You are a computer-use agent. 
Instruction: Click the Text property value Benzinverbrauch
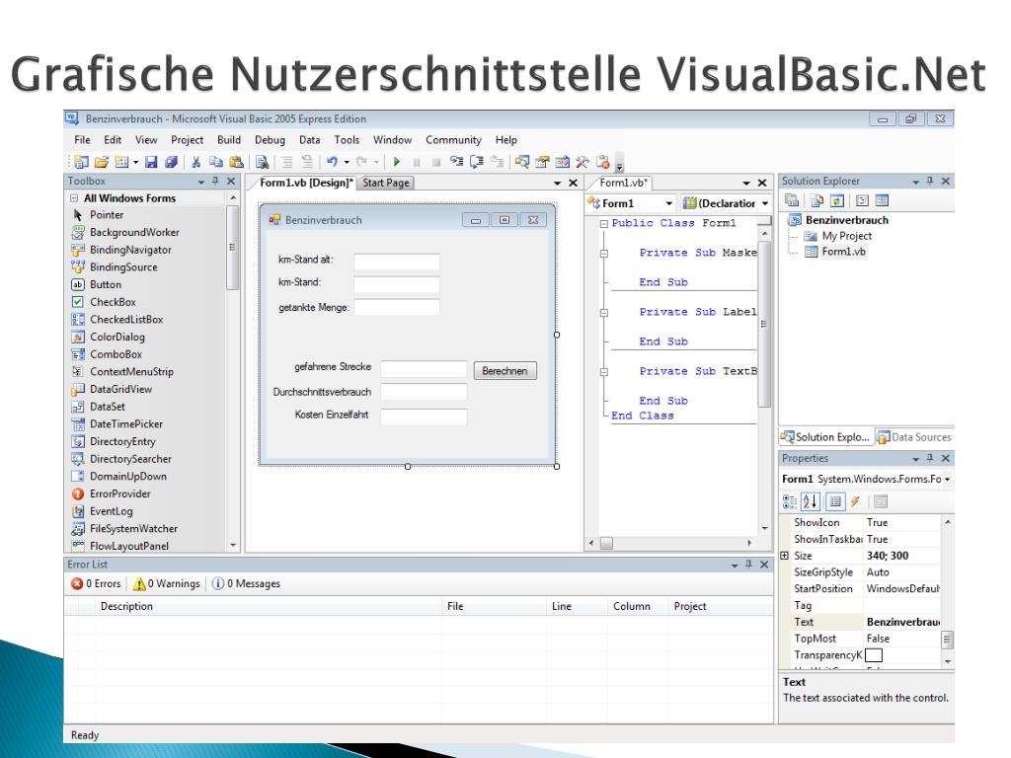902,622
